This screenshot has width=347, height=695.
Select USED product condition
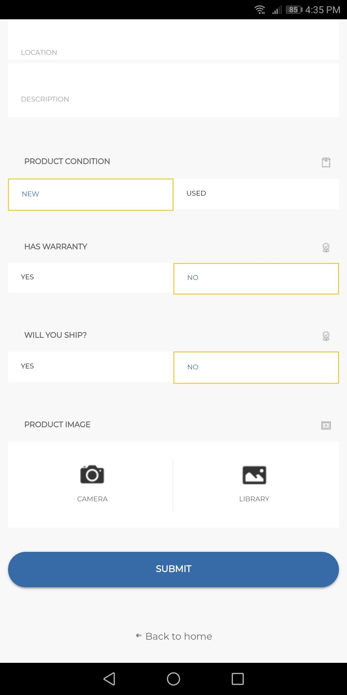coord(256,194)
